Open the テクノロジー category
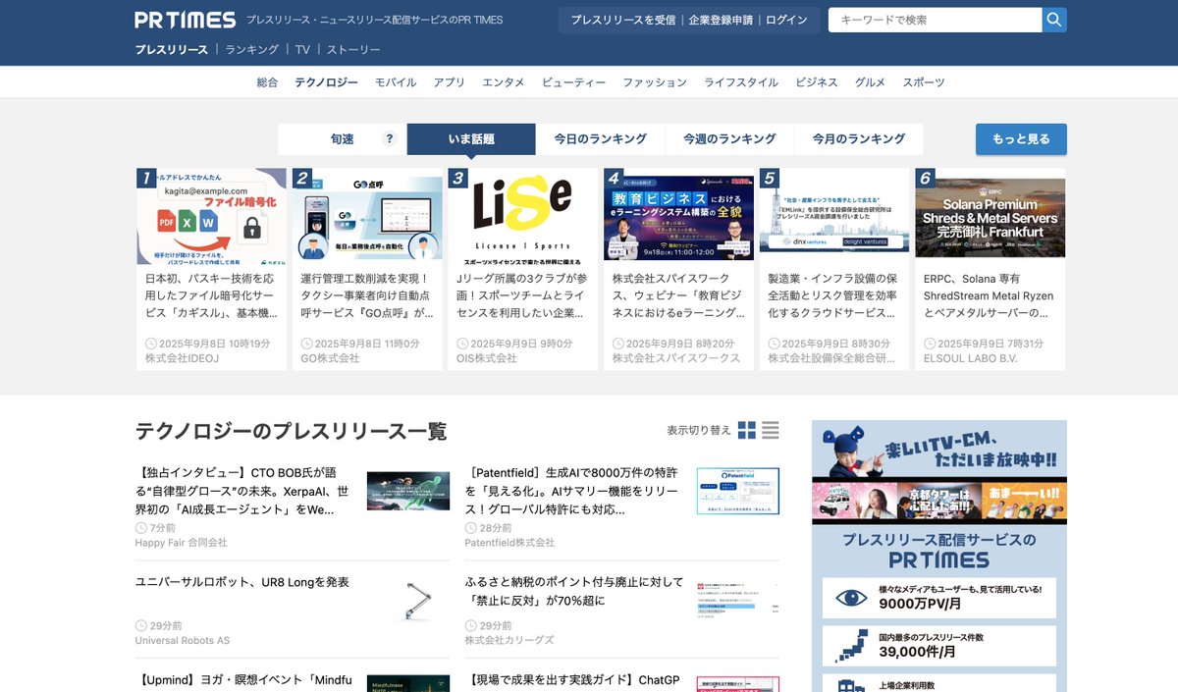 pyautogui.click(x=326, y=82)
